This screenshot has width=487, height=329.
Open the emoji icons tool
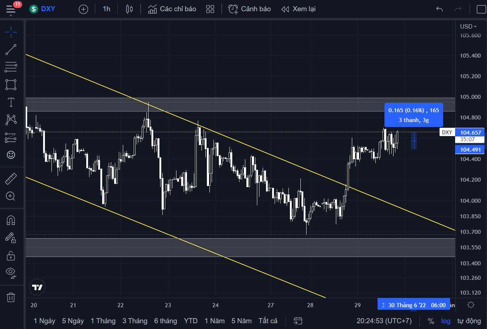tap(11, 155)
